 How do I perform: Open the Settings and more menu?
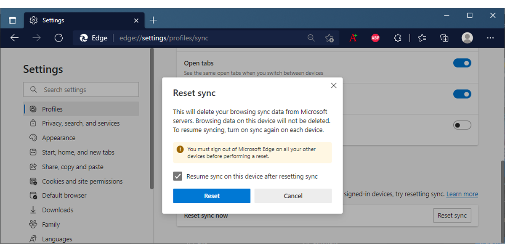(490, 38)
